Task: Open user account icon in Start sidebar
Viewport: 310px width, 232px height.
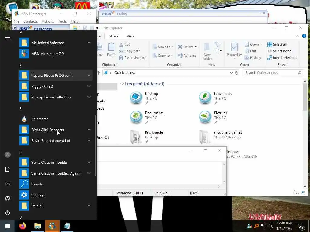Action: 8,155
